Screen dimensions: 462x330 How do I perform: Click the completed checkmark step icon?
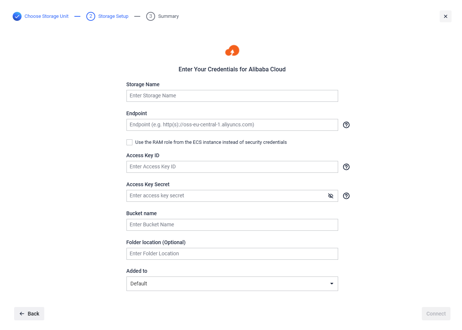[x=17, y=16]
